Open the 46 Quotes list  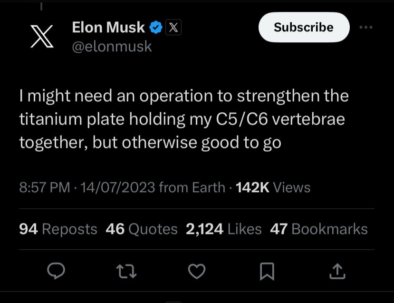(141, 229)
